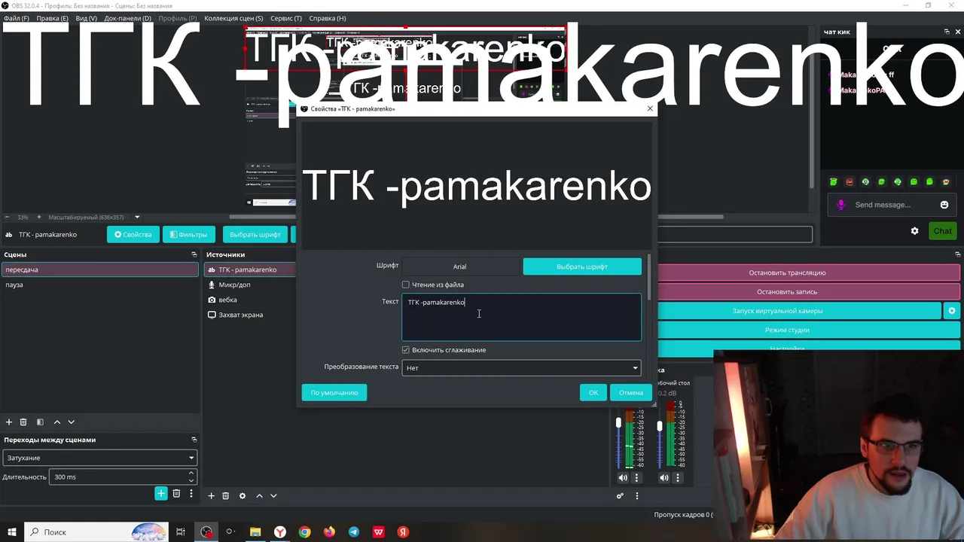Remove transition with trash icon
964x542 pixels.
coord(176,494)
